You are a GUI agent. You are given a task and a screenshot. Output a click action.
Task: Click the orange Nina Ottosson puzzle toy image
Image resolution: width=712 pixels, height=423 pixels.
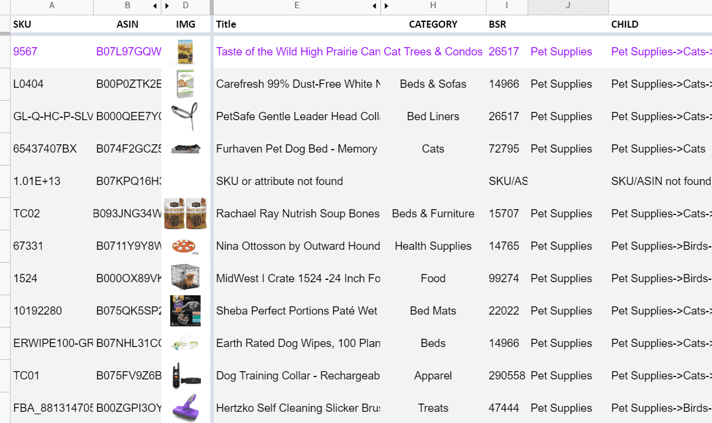186,246
